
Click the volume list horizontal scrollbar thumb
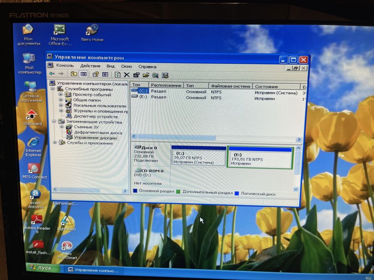176,137
